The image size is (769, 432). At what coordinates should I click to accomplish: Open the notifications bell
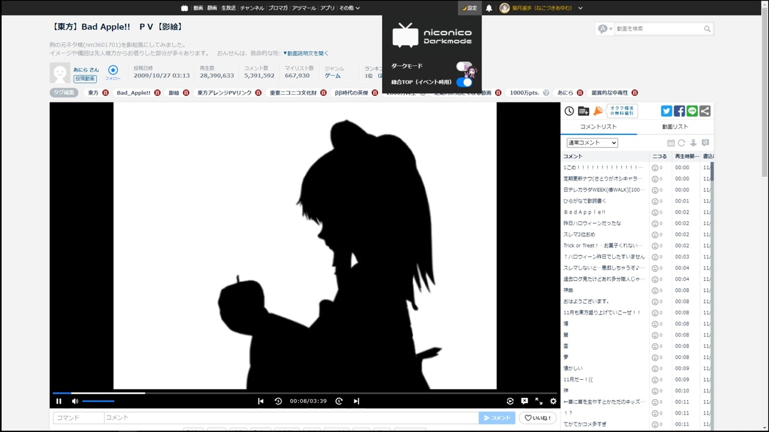click(489, 8)
